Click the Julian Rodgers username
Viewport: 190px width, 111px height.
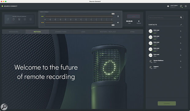point(174,6)
